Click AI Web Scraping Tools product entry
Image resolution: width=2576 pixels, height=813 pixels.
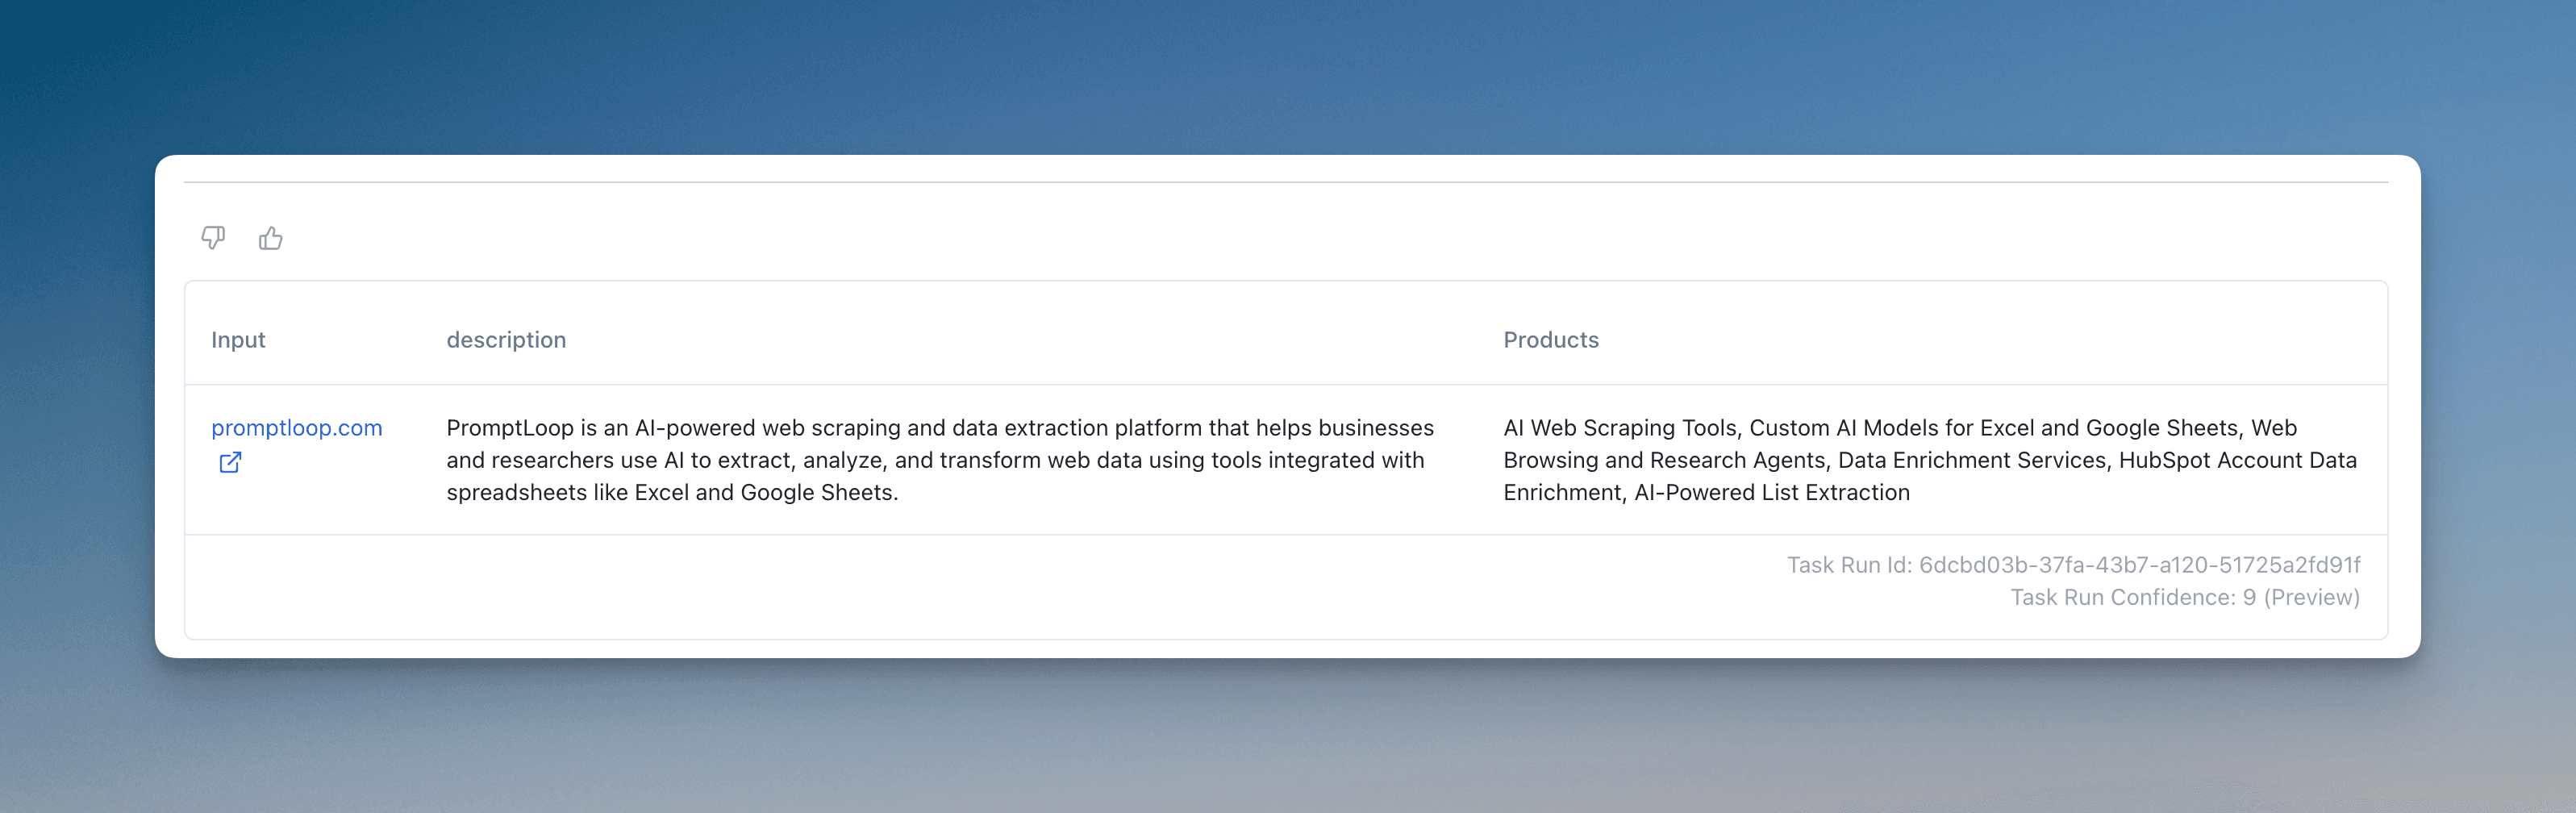point(1620,428)
